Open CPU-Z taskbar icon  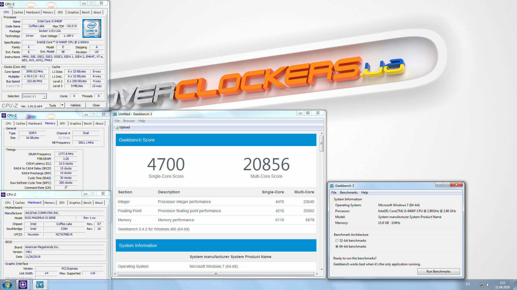point(23,285)
